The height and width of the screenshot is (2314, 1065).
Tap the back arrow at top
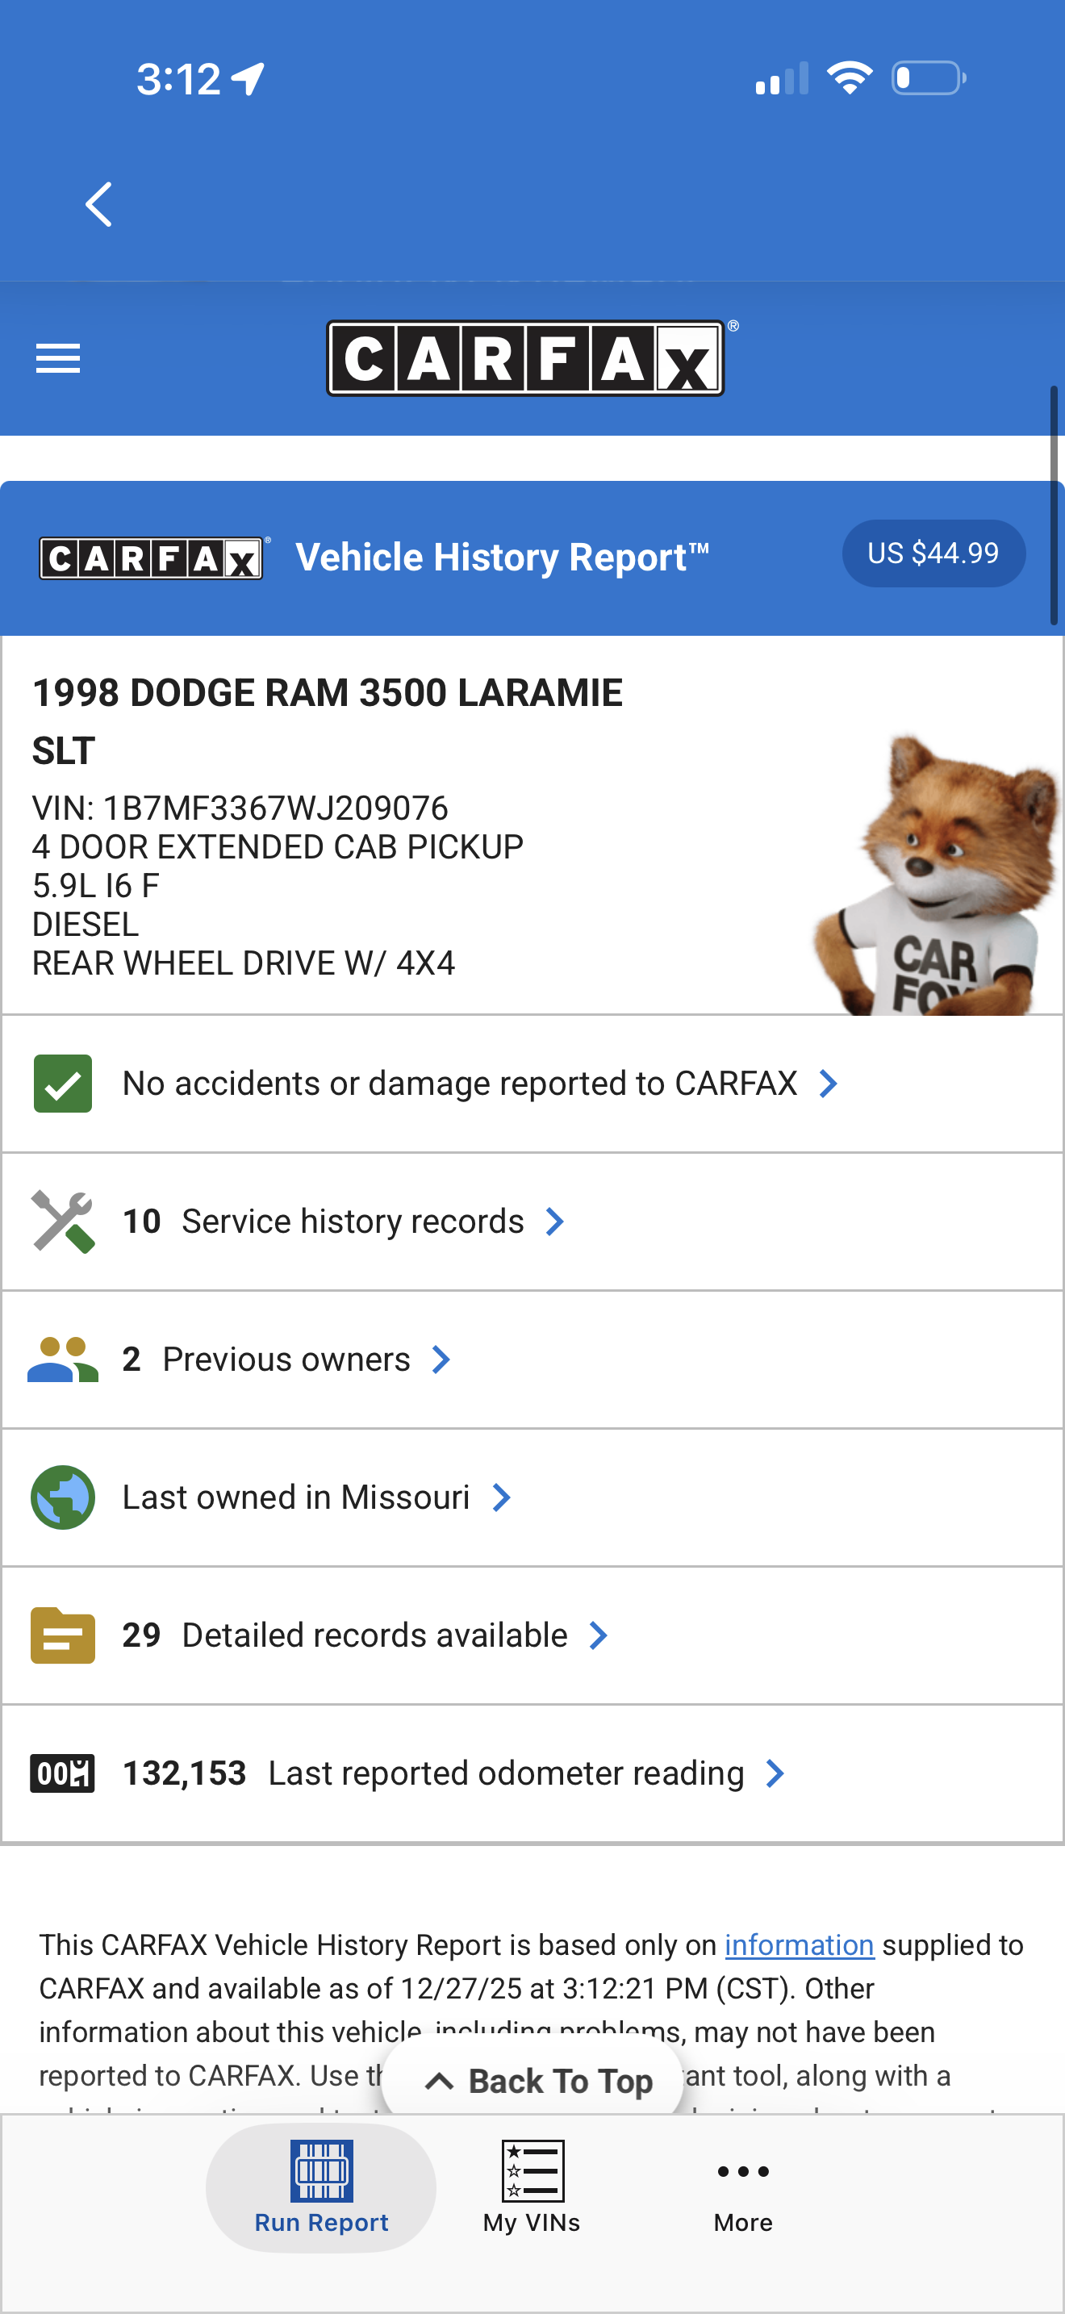point(98,205)
